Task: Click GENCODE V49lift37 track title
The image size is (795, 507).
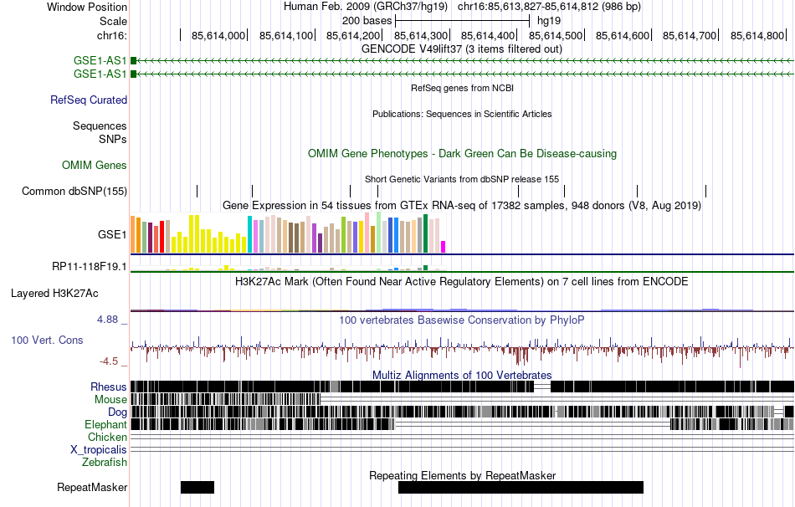Action: (x=462, y=49)
